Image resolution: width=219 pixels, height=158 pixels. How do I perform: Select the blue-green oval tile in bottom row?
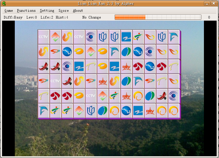[103, 111]
